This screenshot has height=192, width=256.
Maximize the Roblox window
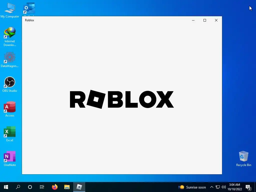tap(205, 20)
